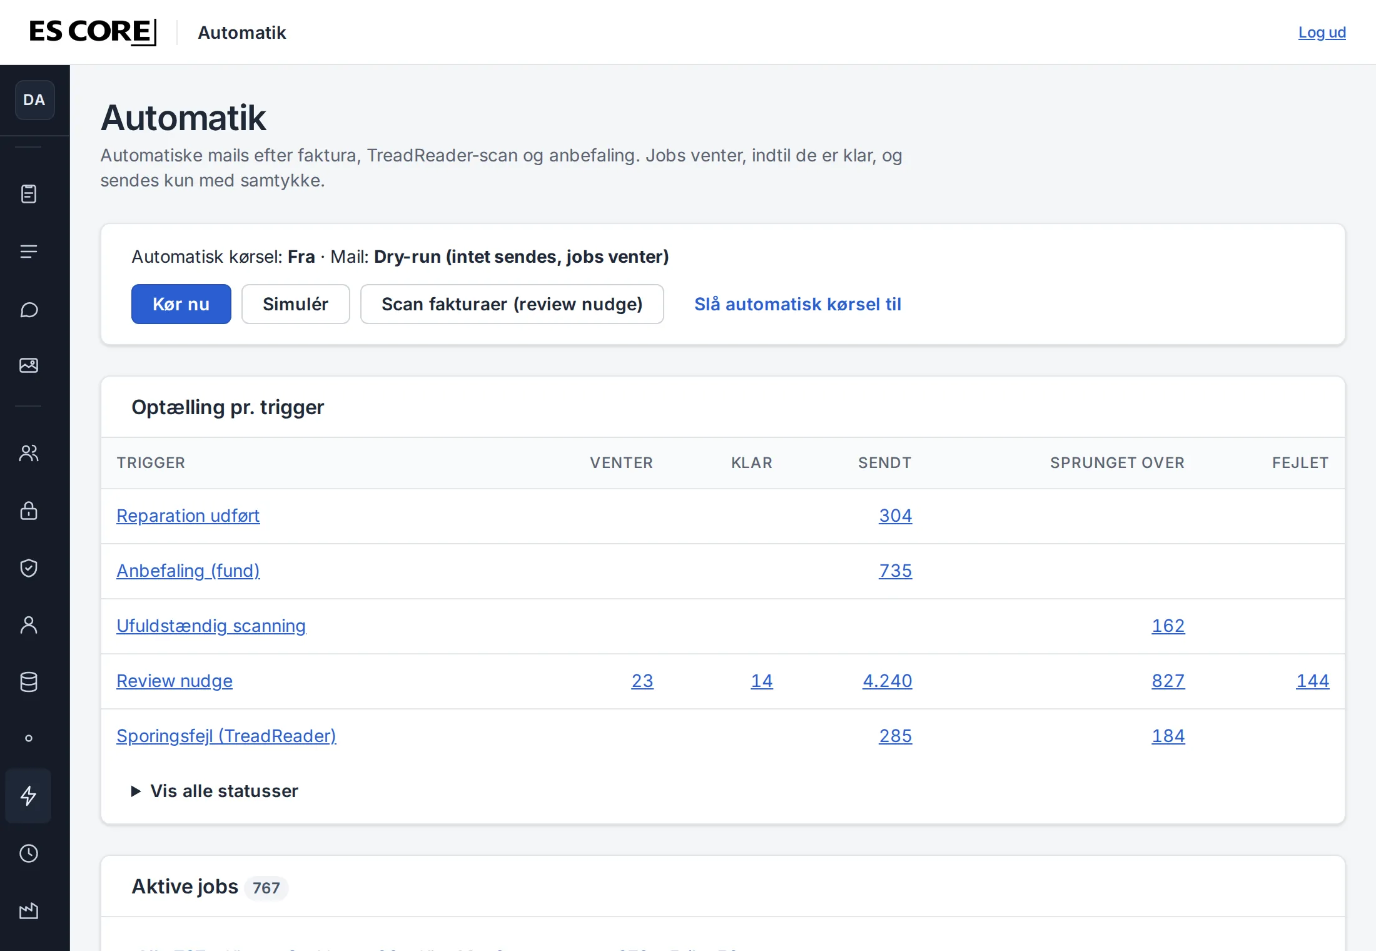Viewport: 1376px width, 951px height.
Task: Open the single person profile sidebar icon
Action: pos(29,624)
